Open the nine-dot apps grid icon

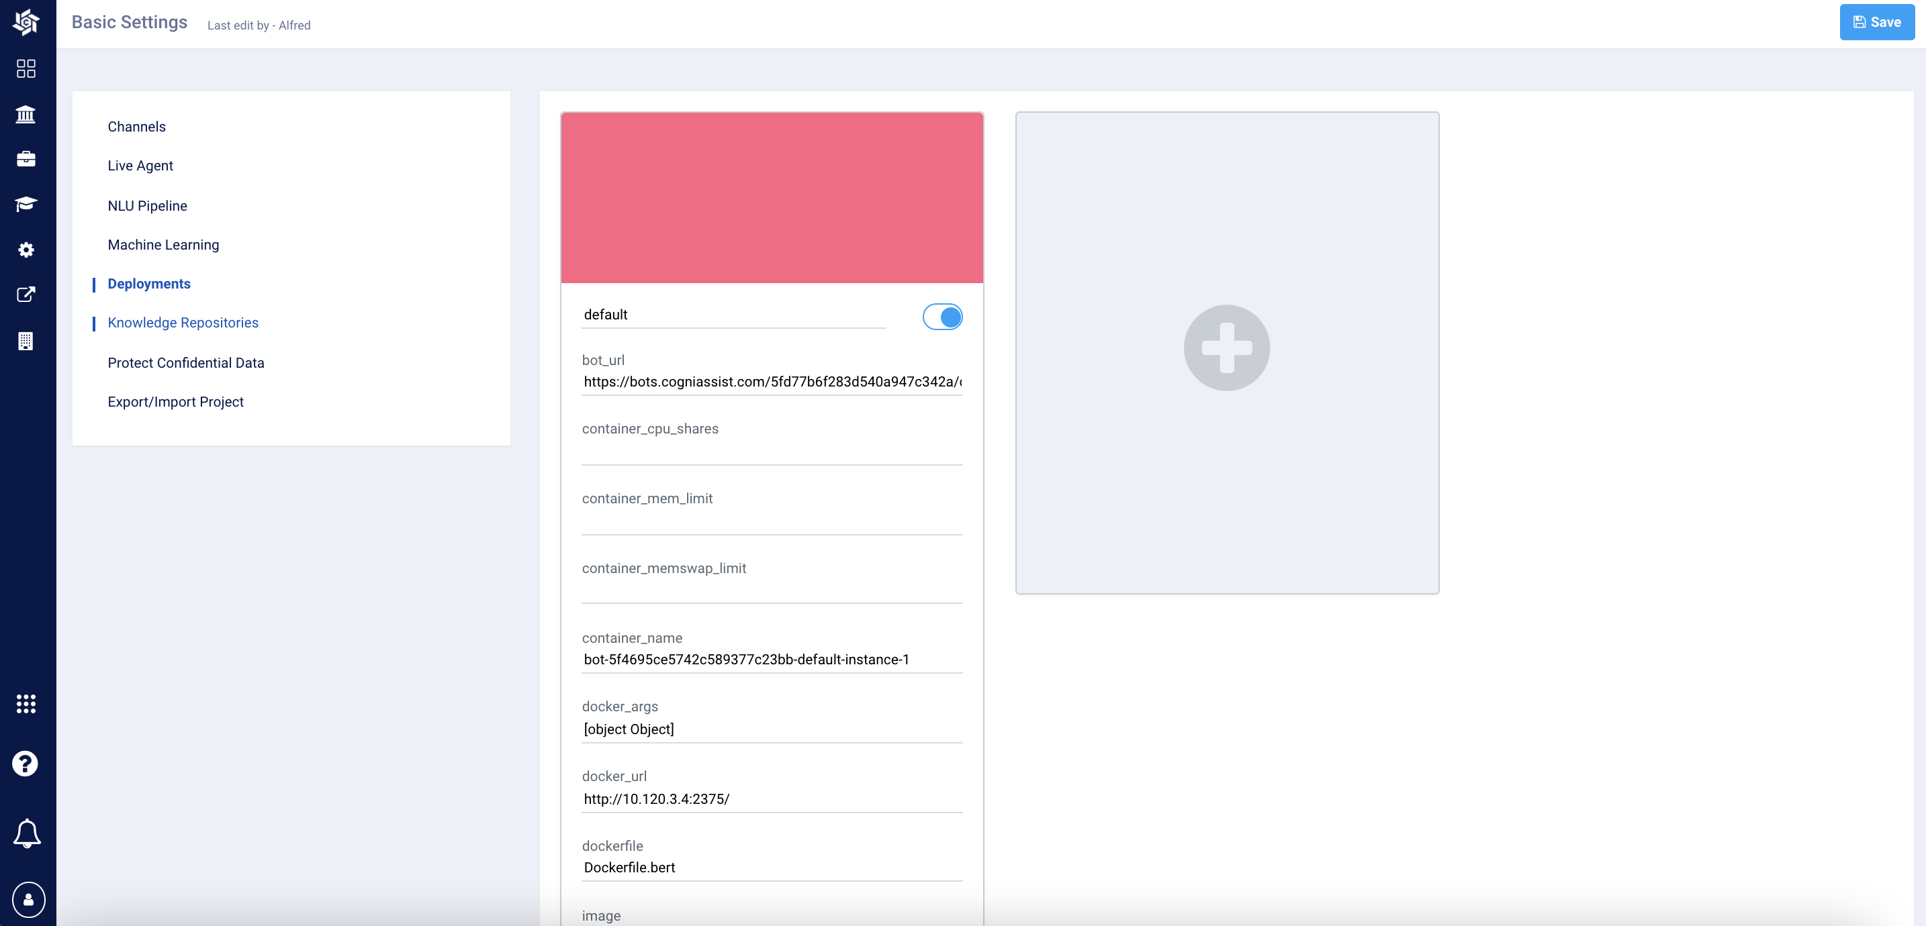pos(26,703)
